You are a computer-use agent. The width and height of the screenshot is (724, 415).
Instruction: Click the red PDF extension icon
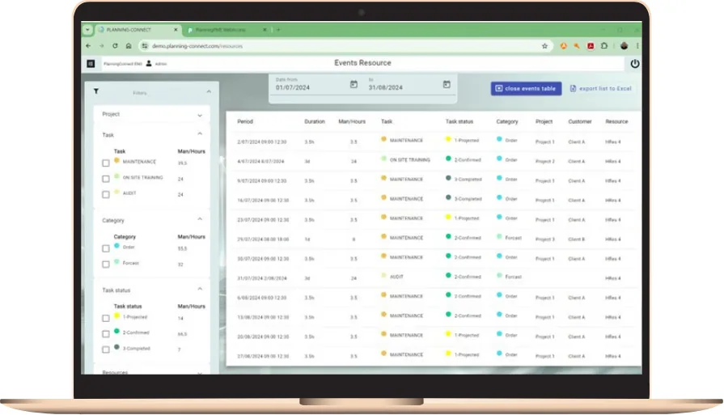(x=591, y=45)
